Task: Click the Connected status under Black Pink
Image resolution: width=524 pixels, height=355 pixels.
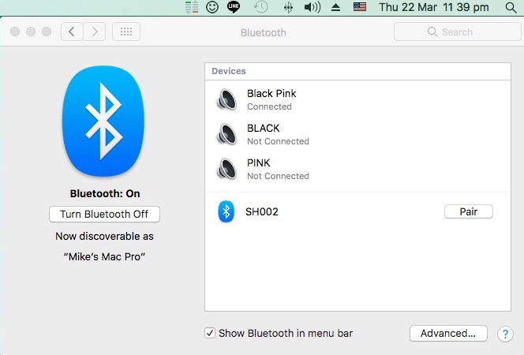Action: [269, 106]
